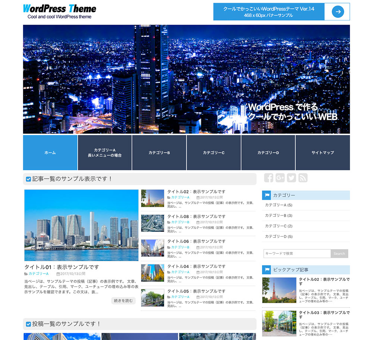373x340 pixels.
Task: Click the flag icon beside ピックアップ記事 heading
Action: point(267,270)
